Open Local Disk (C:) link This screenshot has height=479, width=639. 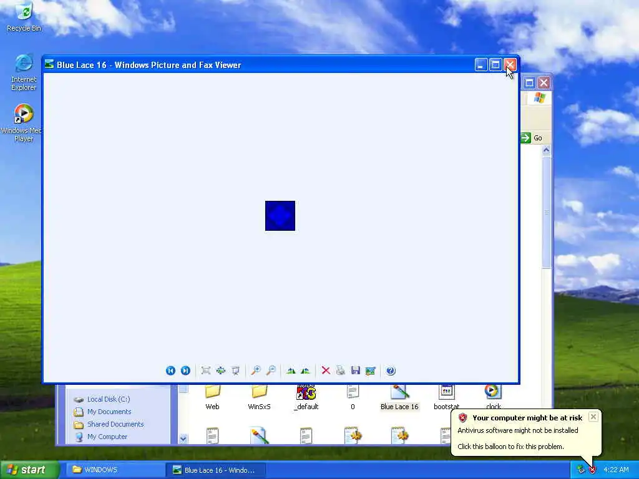point(109,399)
